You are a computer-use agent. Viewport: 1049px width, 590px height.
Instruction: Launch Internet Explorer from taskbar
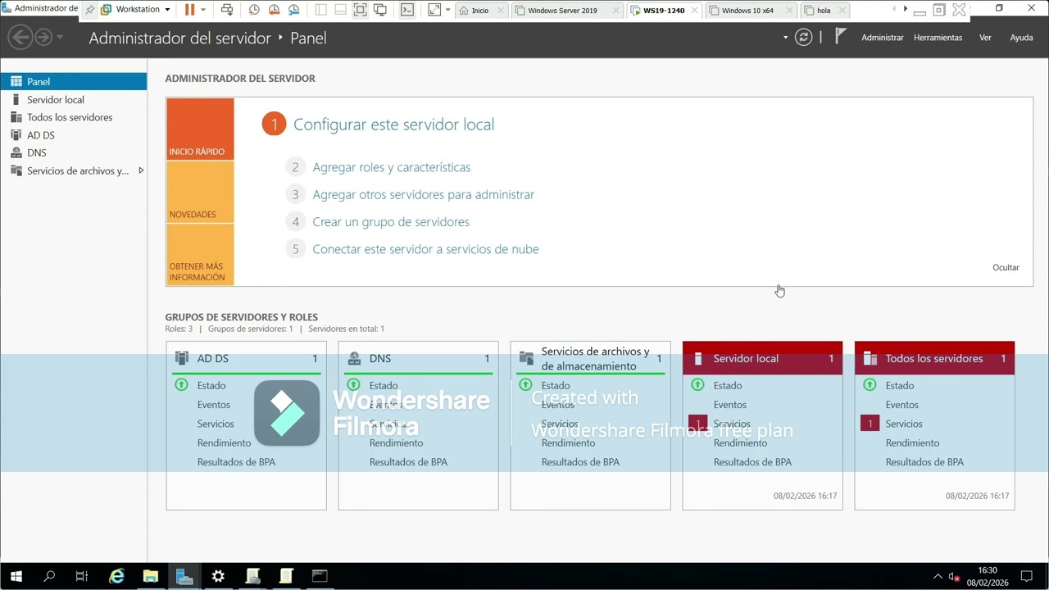[x=116, y=576]
